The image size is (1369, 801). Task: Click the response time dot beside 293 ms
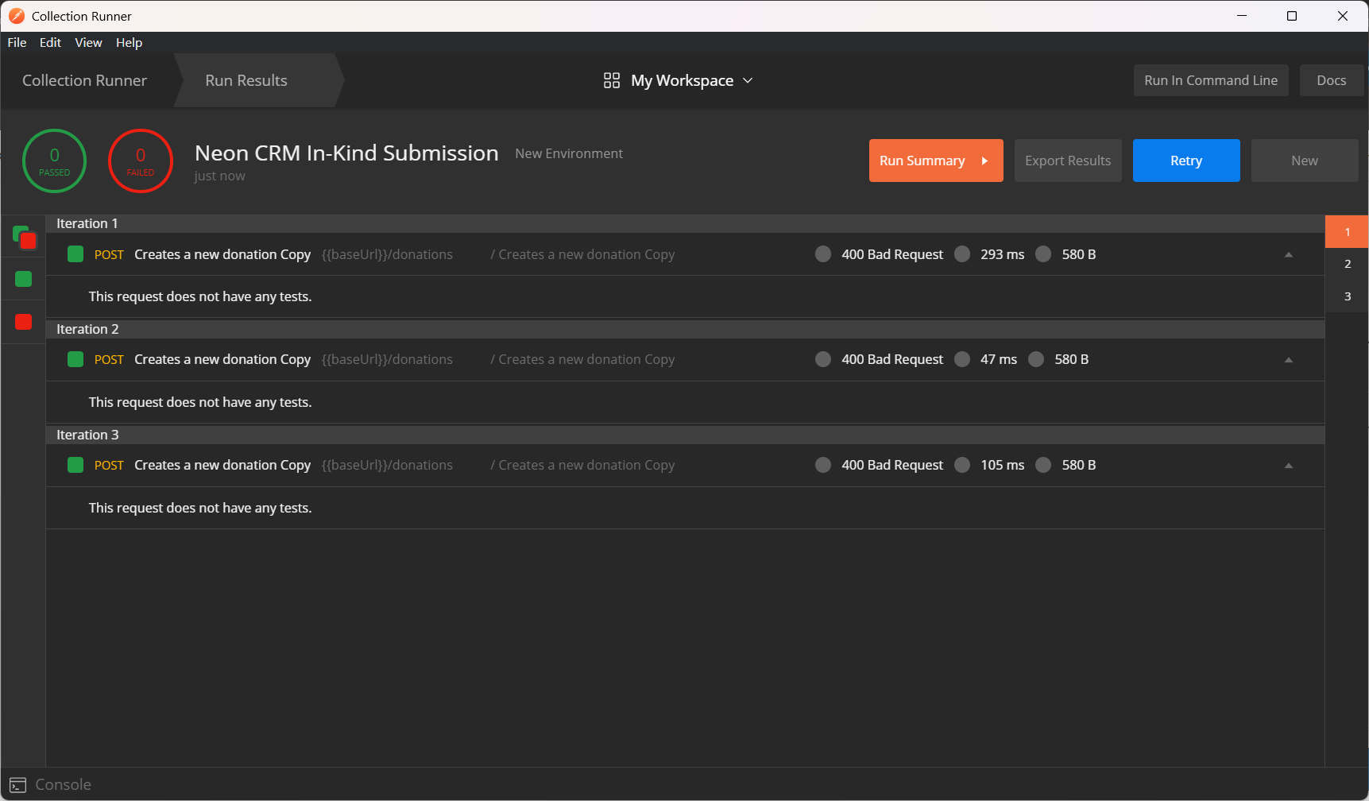point(962,254)
